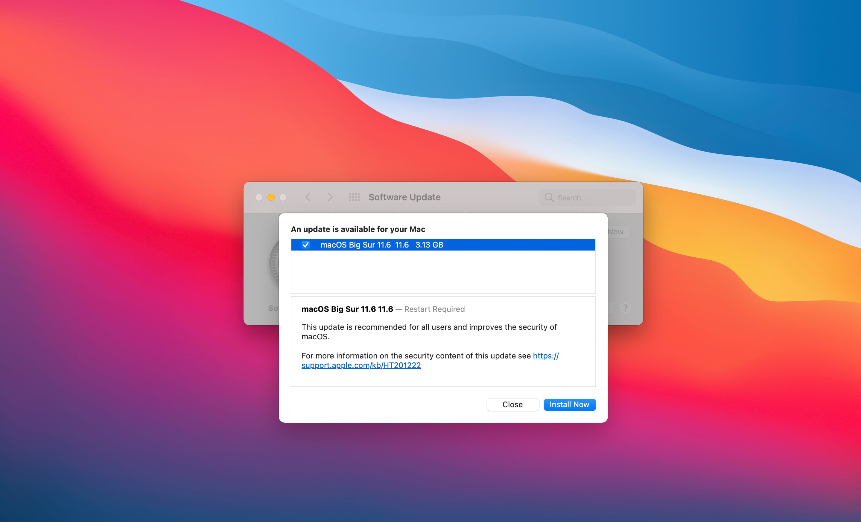
Task: Click the Show All grid icon in the toolbar
Action: (355, 197)
